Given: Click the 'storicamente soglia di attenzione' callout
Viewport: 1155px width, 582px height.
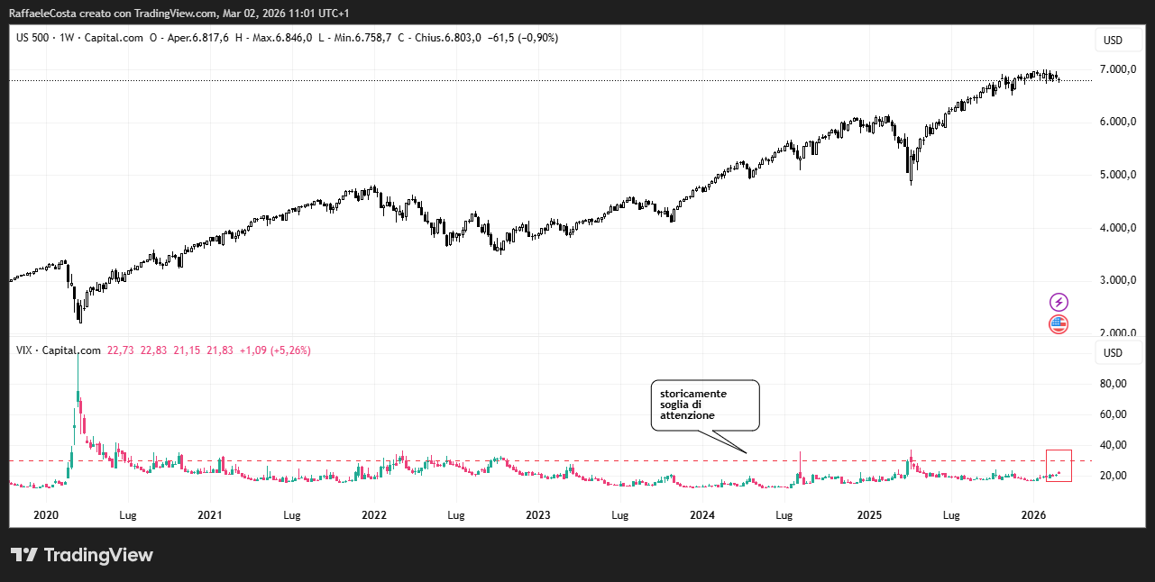Looking at the screenshot, I should click(704, 405).
